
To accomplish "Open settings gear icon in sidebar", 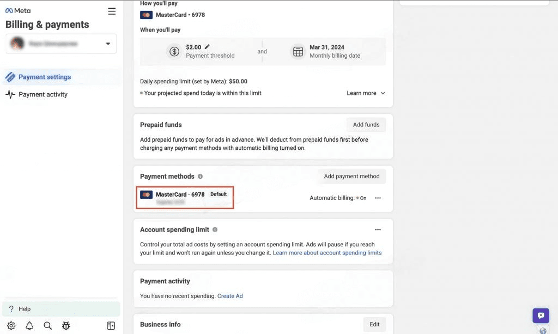I will point(11,326).
